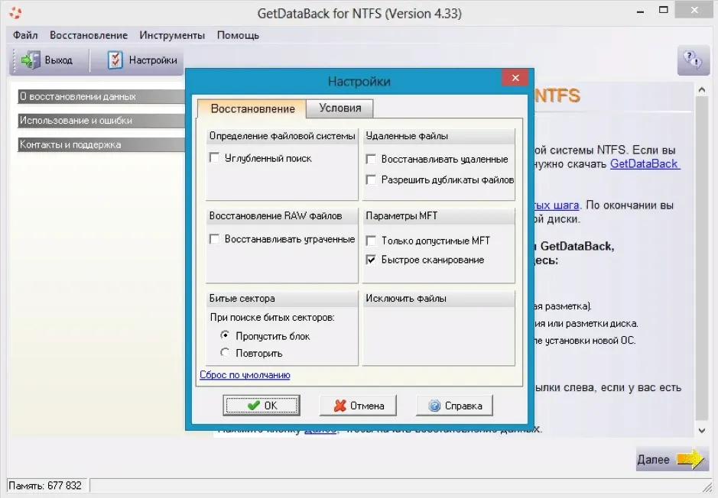Image resolution: width=718 pixels, height=498 pixels.
Task: Check Только допустимые MFT option
Action: pos(371,241)
